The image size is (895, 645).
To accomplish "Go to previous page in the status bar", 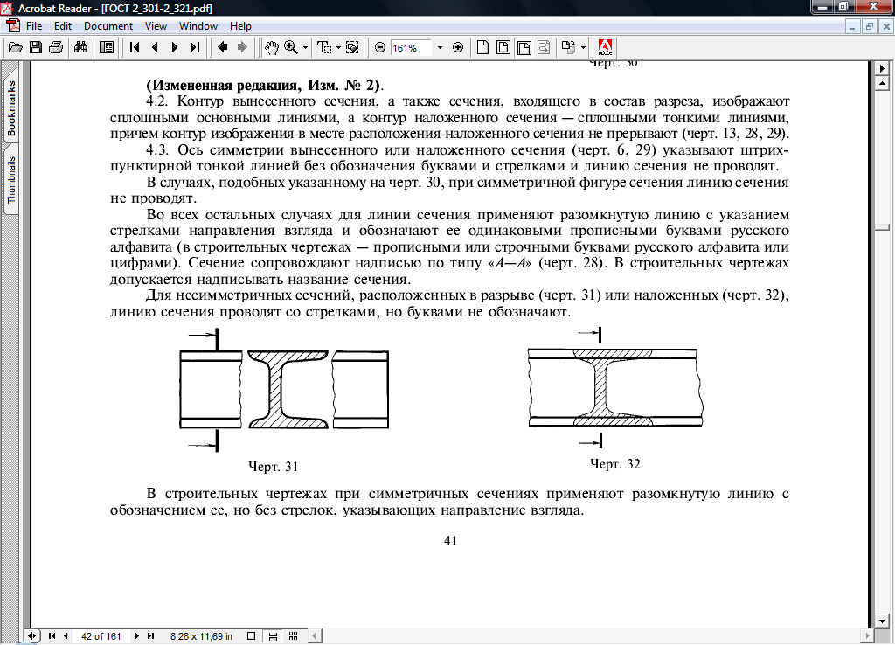I will pos(66,636).
